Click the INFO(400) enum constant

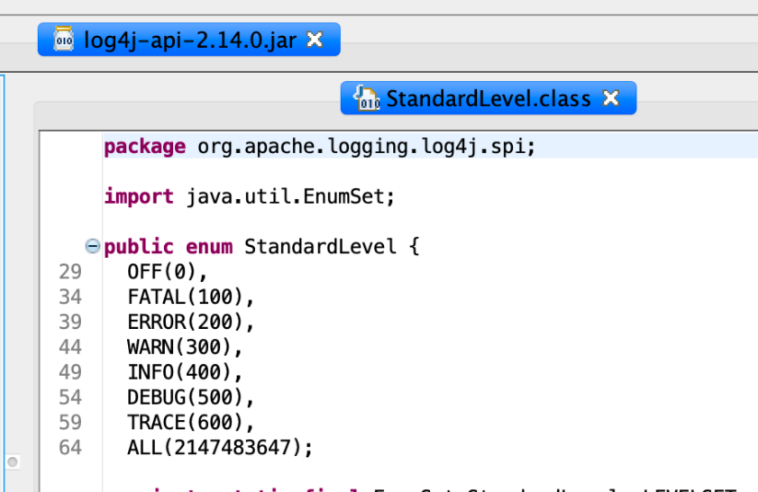tap(184, 372)
